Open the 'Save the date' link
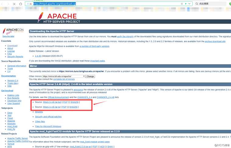The width and height of the screenshot is (231, 148). (x=9, y=36)
